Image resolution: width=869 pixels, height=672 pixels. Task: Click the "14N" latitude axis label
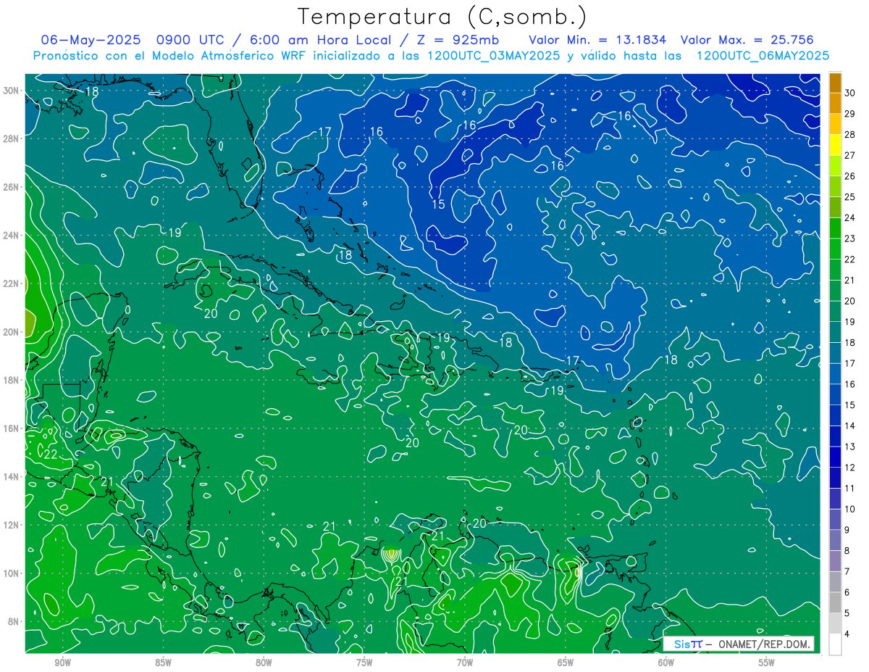point(12,476)
